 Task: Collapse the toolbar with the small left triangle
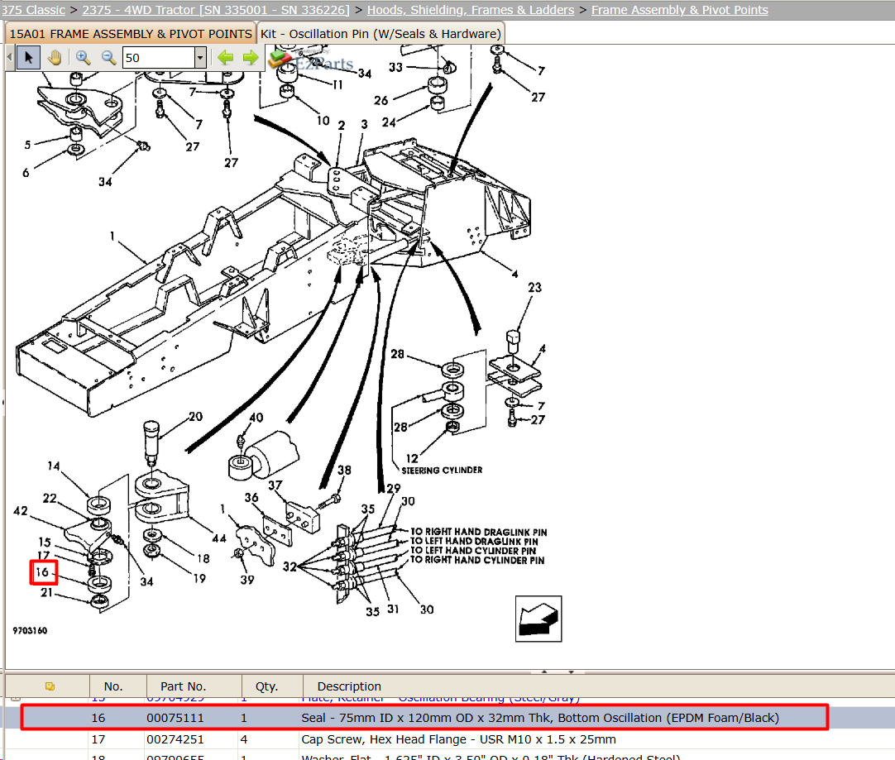[x=10, y=58]
